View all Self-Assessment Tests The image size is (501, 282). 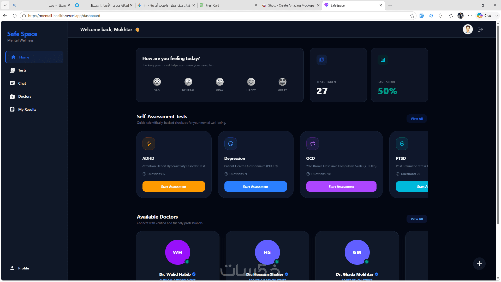(x=417, y=119)
